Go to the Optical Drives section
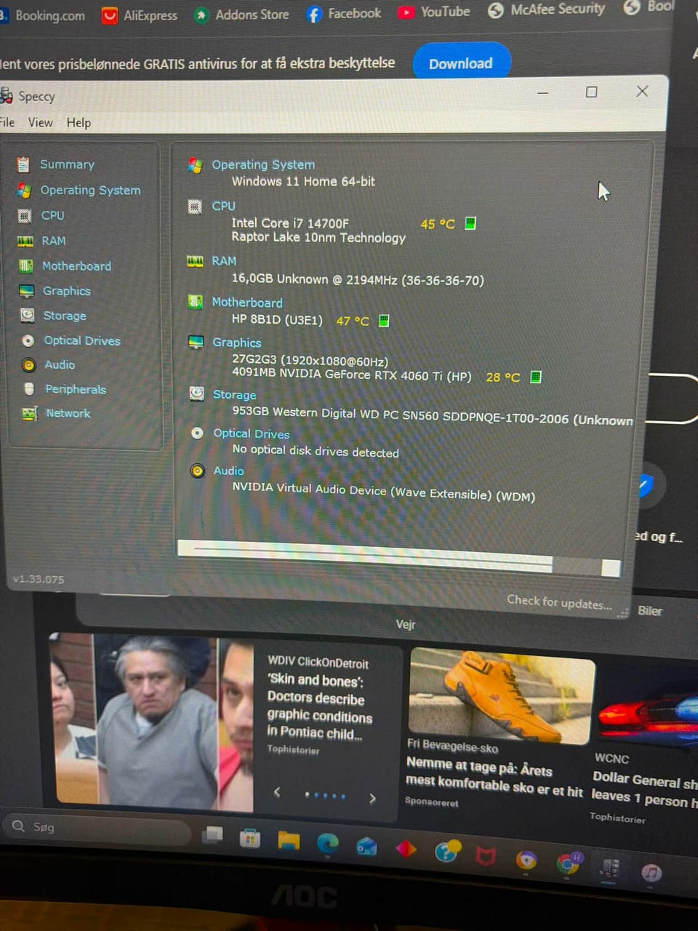 pos(82,340)
